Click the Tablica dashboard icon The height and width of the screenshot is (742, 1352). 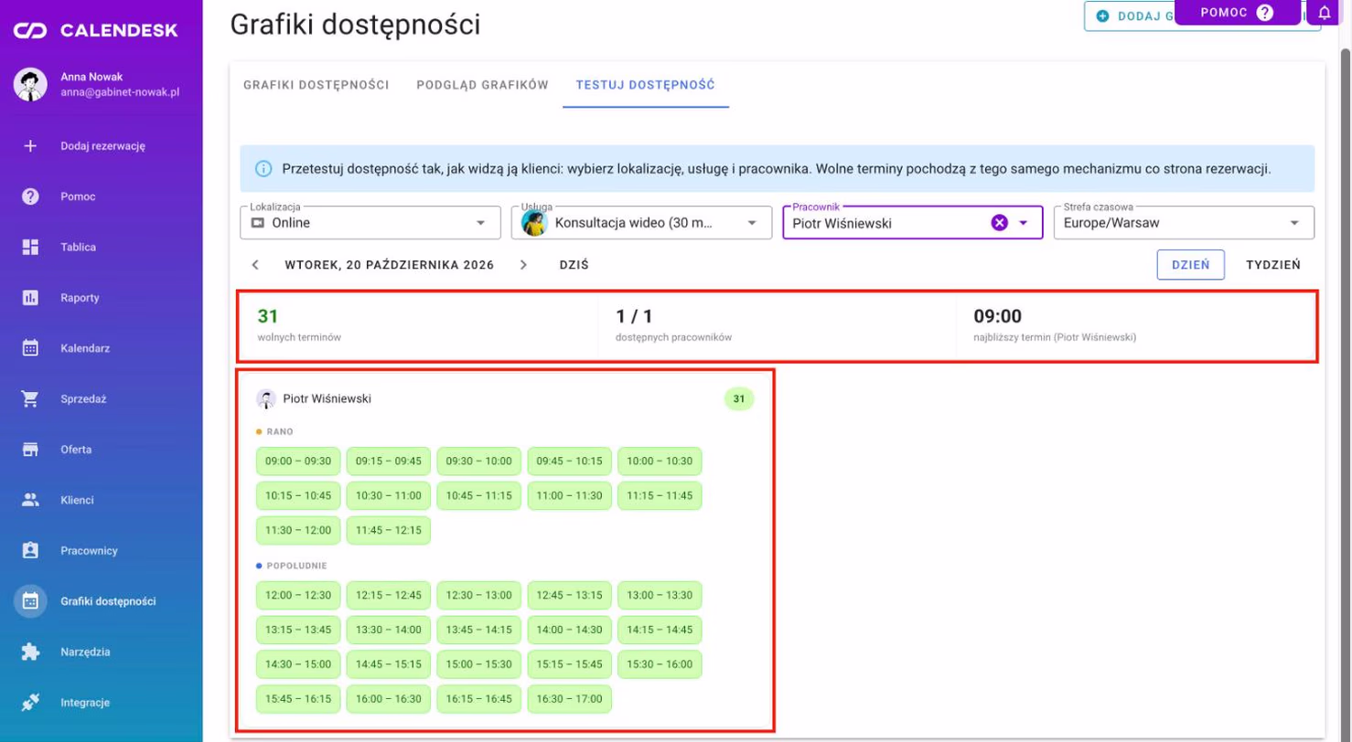point(30,247)
